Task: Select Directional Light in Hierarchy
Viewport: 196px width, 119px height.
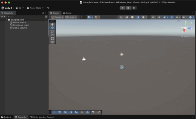Action: (x=21, y=25)
